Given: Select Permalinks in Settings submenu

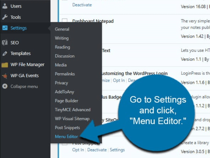Looking at the screenshot, I should [x=65, y=74].
